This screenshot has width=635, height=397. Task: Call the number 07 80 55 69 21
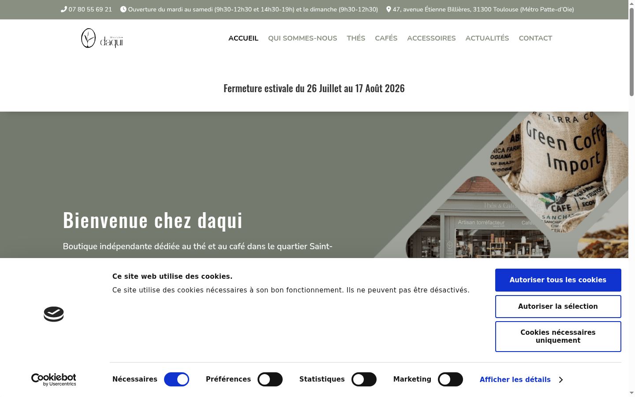point(90,9)
